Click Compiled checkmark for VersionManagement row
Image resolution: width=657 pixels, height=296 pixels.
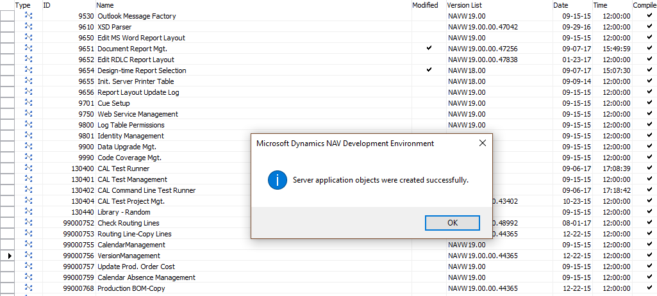coord(649,255)
